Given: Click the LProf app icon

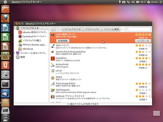Looking at the screenshot, I should click(x=53, y=71).
